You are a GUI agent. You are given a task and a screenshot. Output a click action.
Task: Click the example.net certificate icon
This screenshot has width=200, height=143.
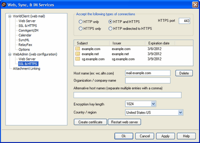(x=78, y=54)
